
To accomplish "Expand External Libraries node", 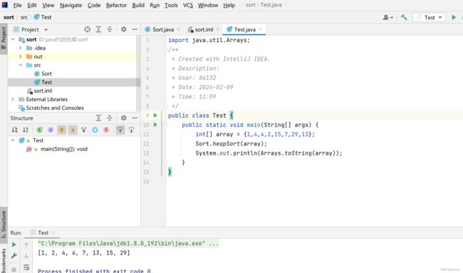I will (13, 99).
